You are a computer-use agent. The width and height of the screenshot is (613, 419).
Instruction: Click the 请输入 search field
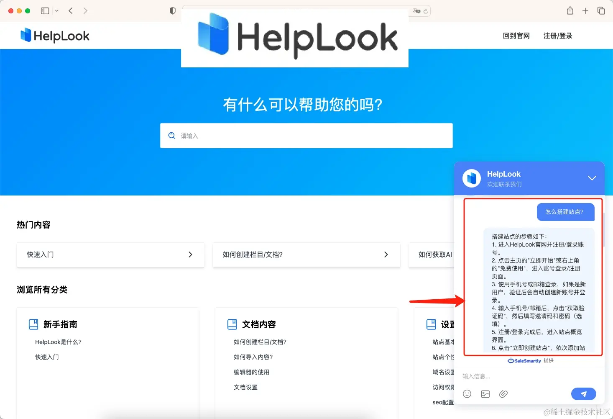306,136
